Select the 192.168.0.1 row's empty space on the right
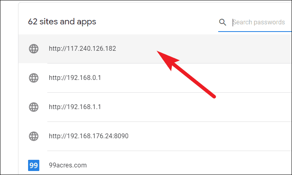Image resolution: width=292 pixels, height=175 pixels. [x=197, y=78]
